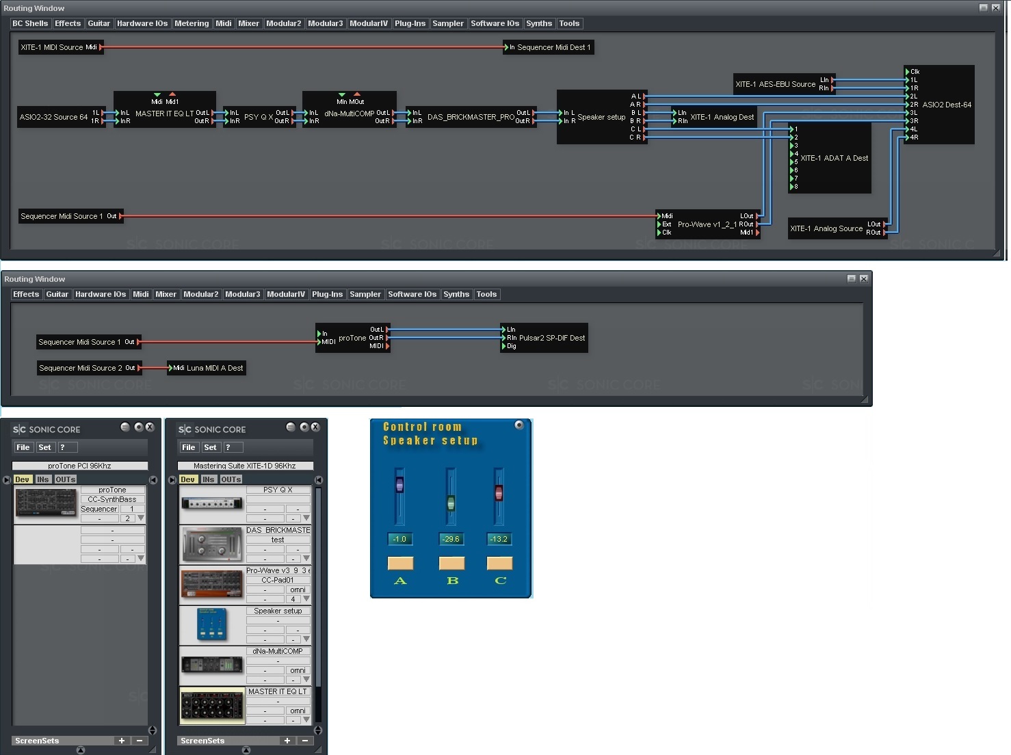
Task: Click the CC-Pad01 preset field
Action: 278,580
